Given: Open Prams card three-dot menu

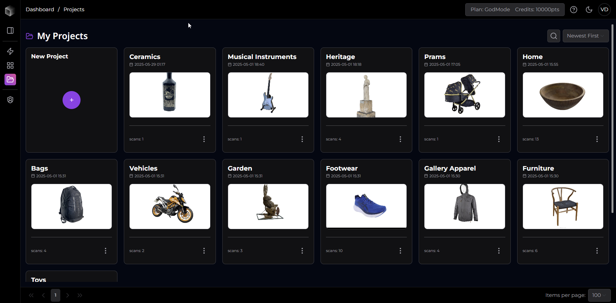Looking at the screenshot, I should (x=499, y=139).
